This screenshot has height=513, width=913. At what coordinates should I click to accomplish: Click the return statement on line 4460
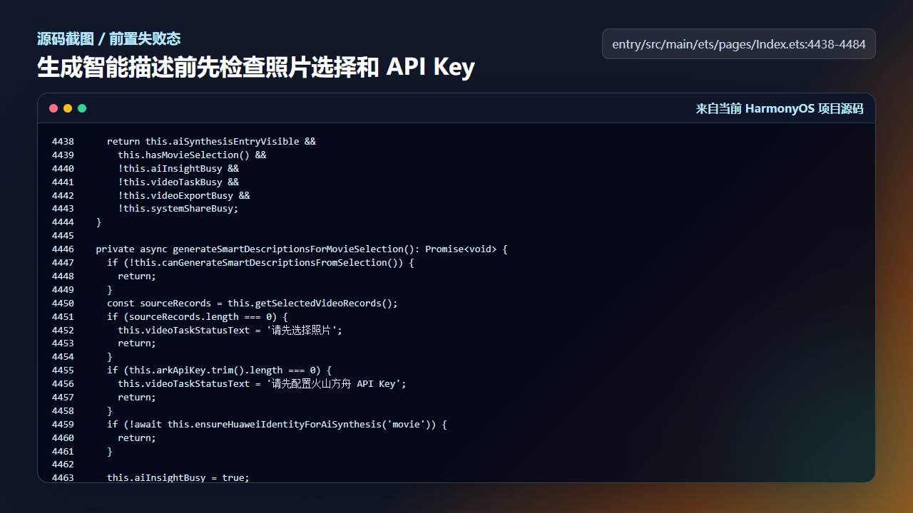137,437
